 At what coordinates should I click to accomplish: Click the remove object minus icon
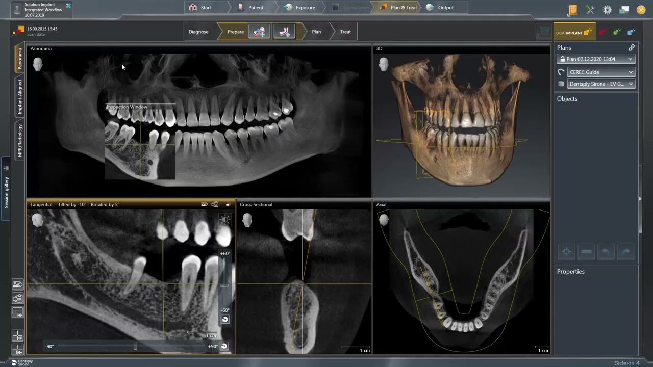pyautogui.click(x=586, y=252)
